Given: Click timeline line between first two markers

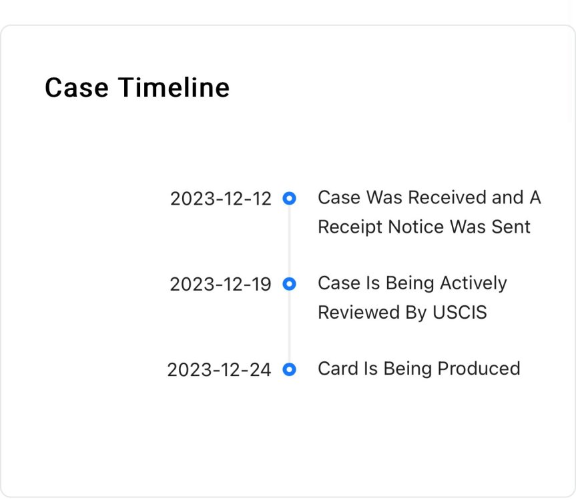Looking at the screenshot, I should click(x=289, y=241).
